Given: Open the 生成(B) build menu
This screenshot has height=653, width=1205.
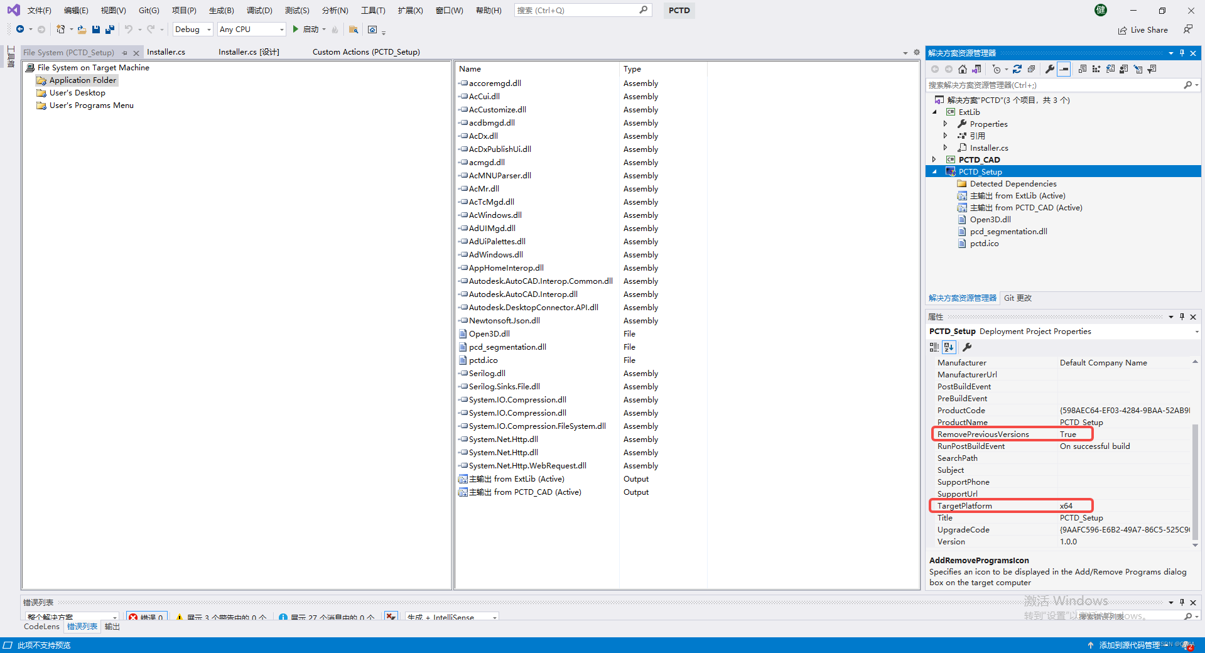Looking at the screenshot, I should [221, 10].
